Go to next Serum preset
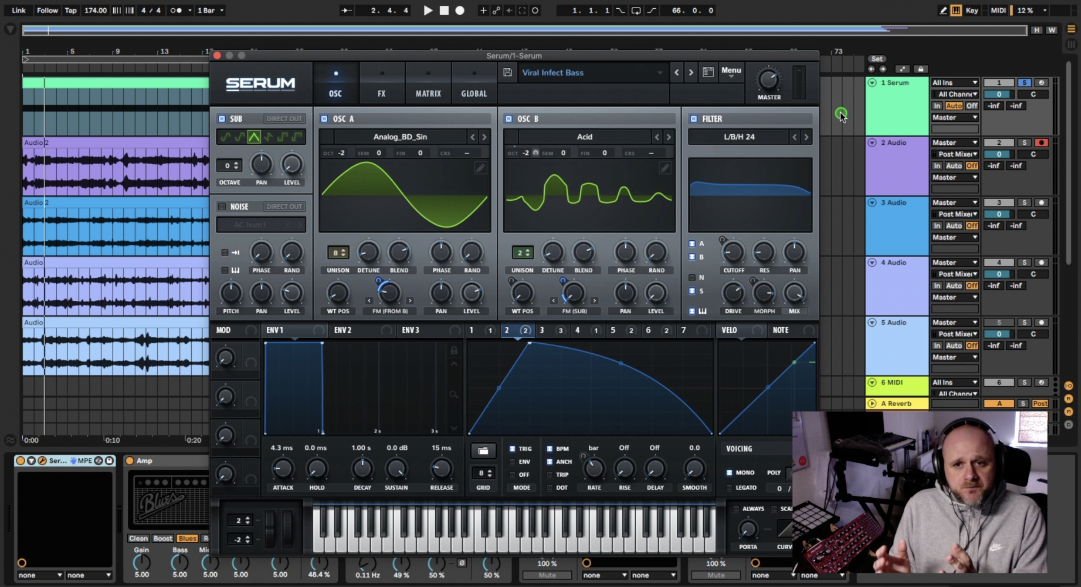 click(x=691, y=72)
